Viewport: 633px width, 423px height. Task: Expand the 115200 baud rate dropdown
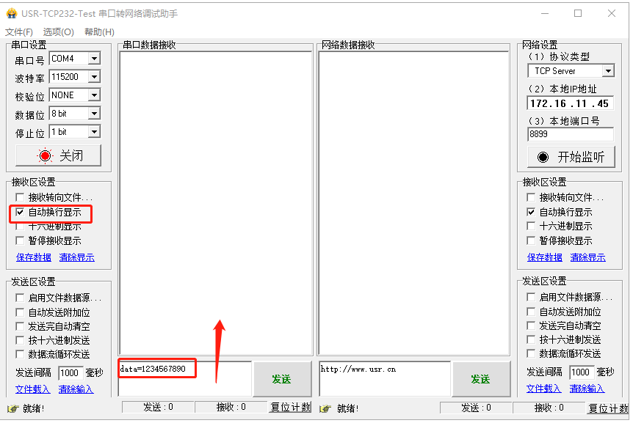(x=94, y=76)
